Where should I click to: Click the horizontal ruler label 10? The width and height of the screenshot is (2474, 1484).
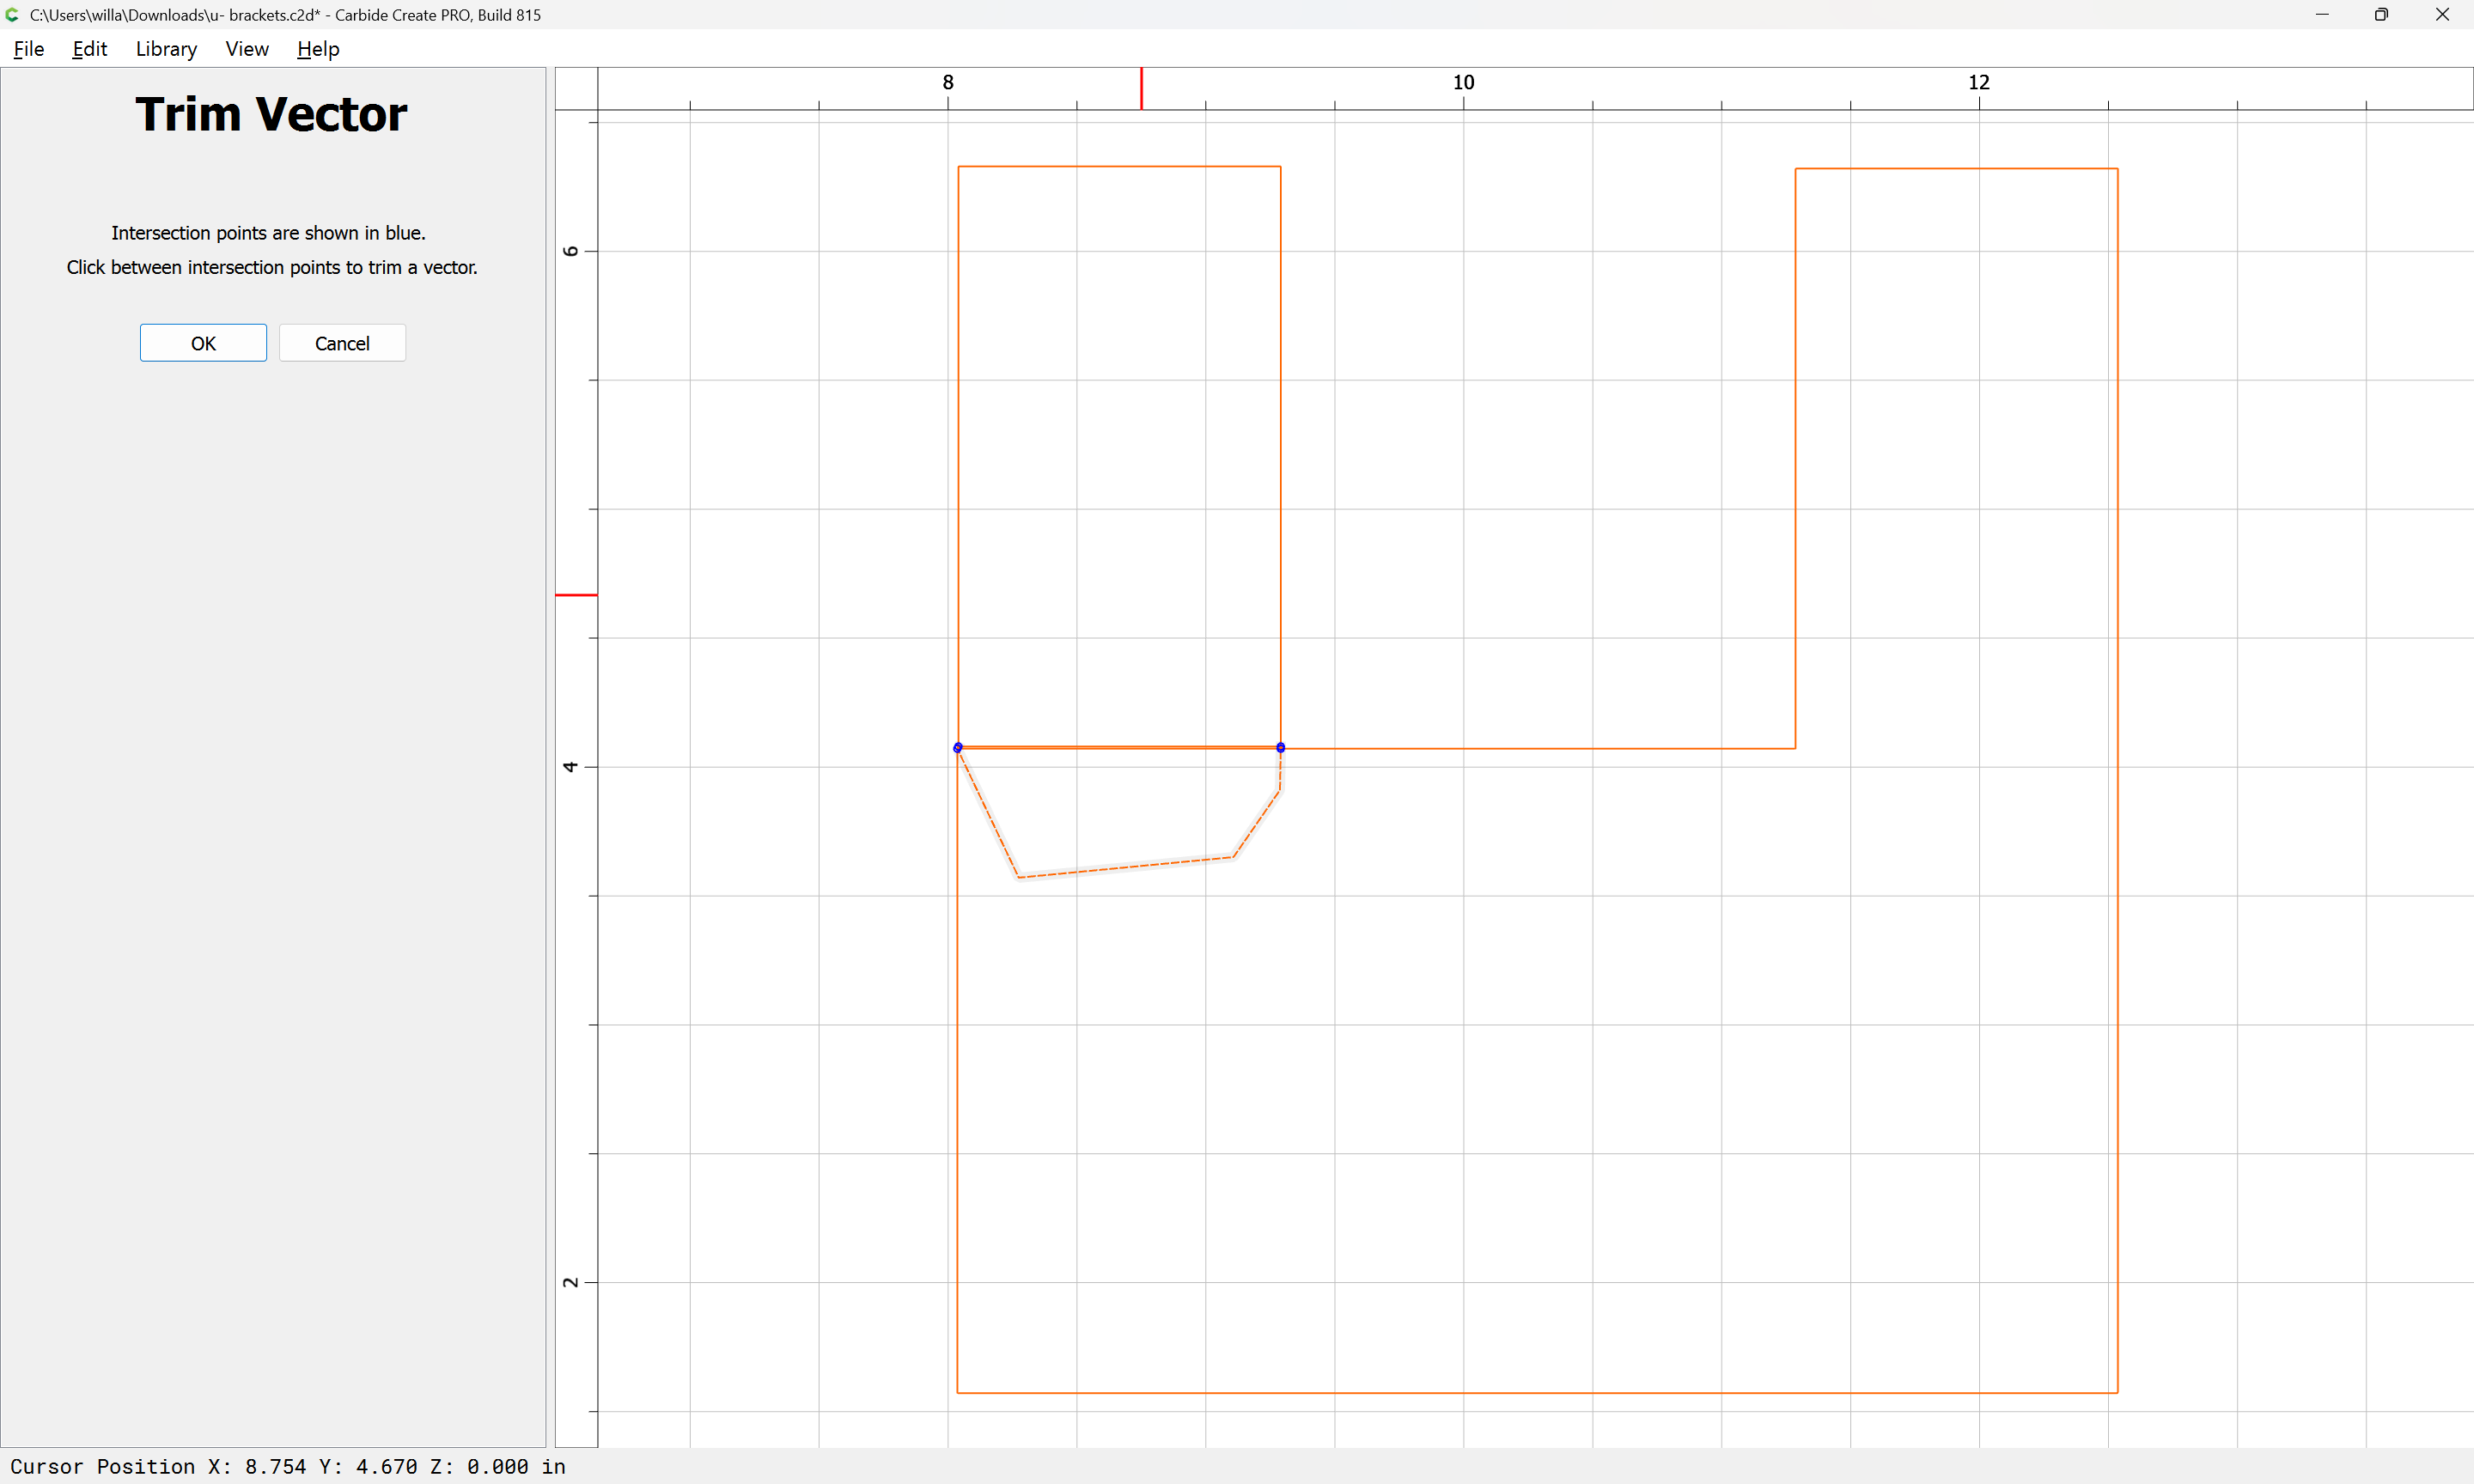click(x=1463, y=82)
